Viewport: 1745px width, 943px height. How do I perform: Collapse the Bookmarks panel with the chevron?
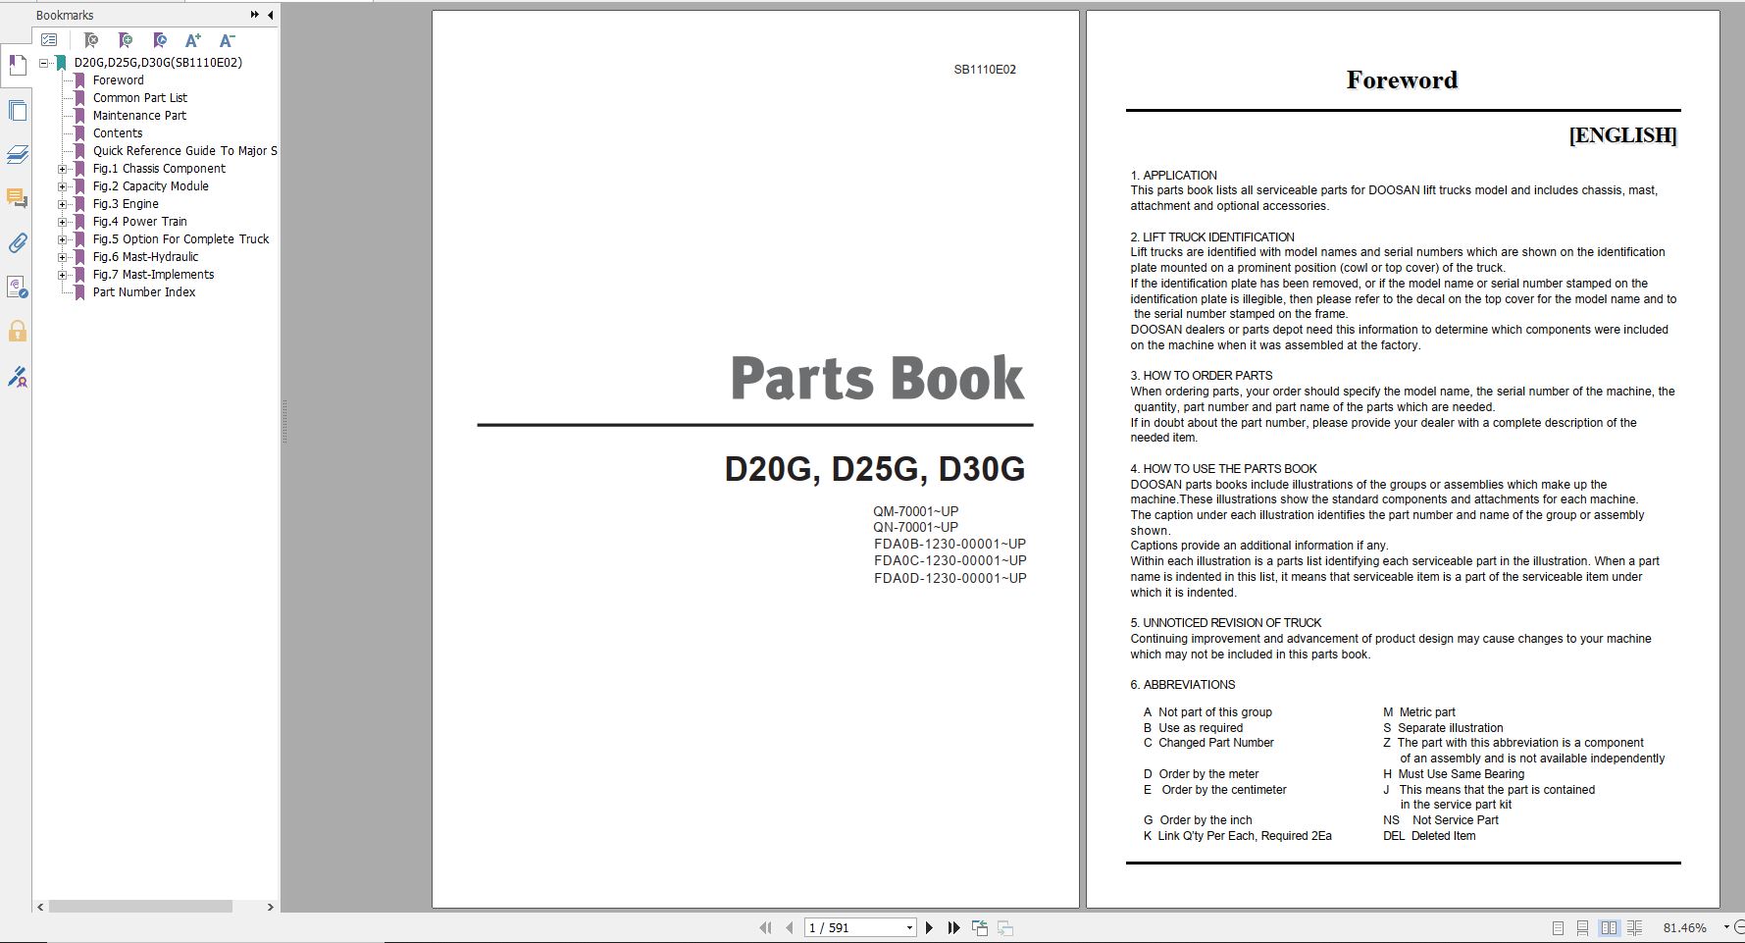271,15
